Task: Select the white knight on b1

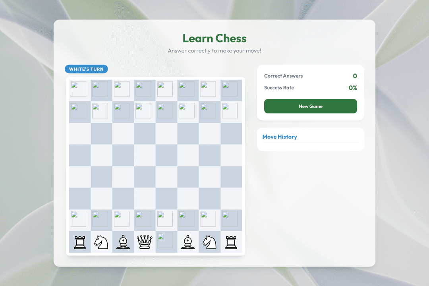Action: 101,242
